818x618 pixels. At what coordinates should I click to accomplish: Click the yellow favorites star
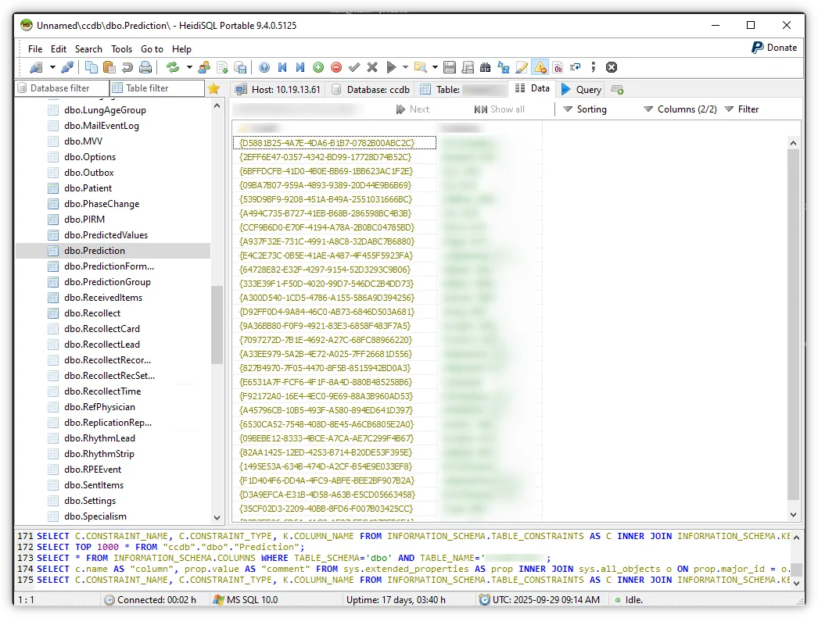click(213, 88)
